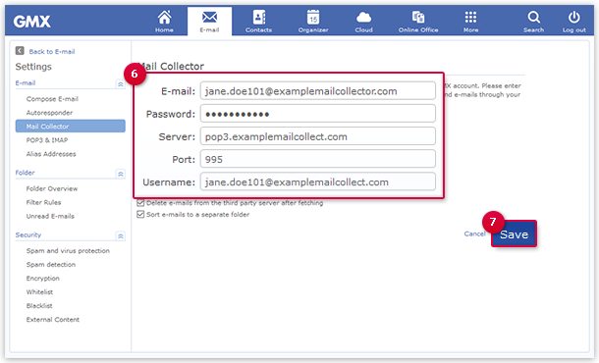Open Folder Overview settings

coord(52,188)
